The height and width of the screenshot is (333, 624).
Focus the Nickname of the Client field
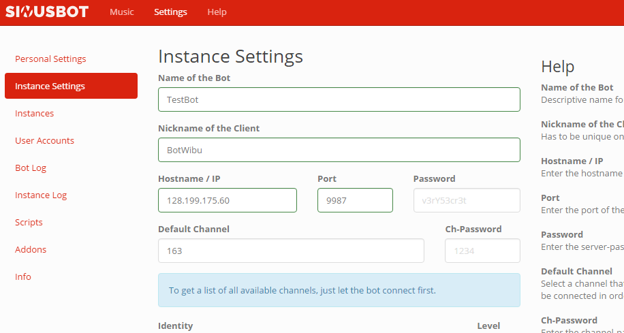point(339,150)
